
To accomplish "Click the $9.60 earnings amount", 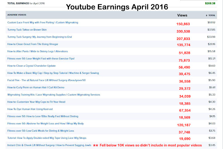I will click(212, 66).
